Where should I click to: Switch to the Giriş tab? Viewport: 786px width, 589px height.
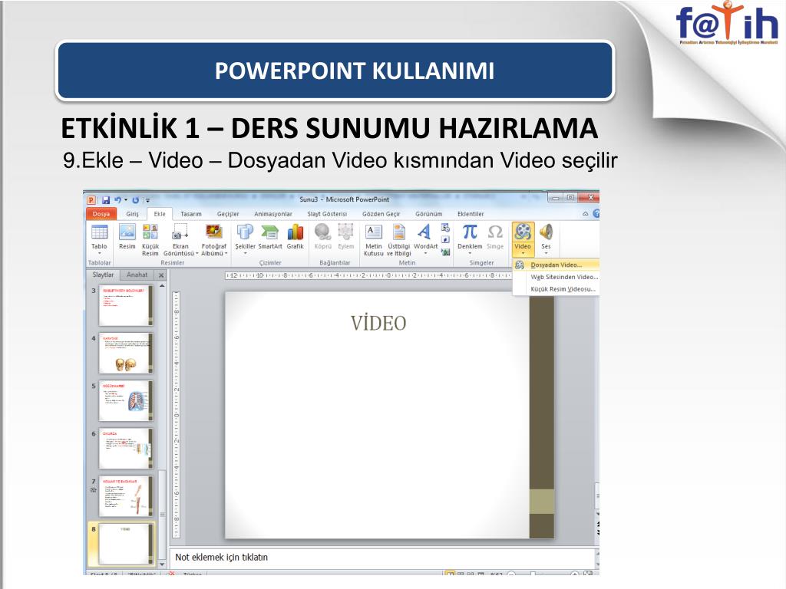pyautogui.click(x=132, y=214)
